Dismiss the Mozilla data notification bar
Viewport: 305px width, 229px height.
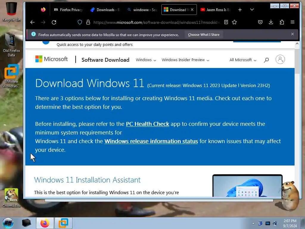(x=292, y=34)
